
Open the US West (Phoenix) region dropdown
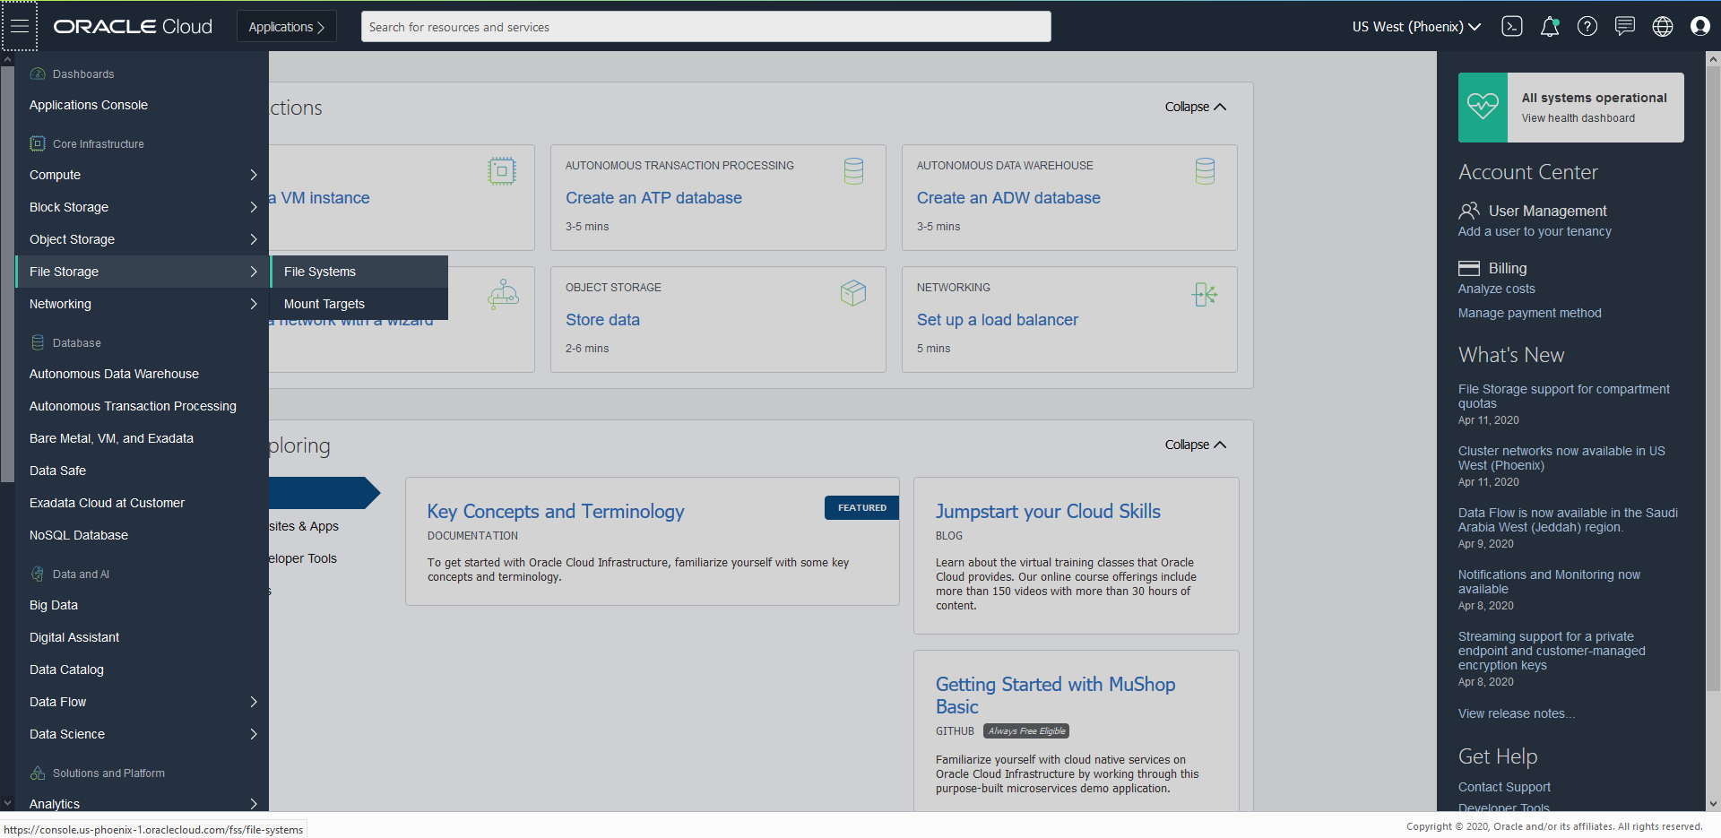point(1416,27)
